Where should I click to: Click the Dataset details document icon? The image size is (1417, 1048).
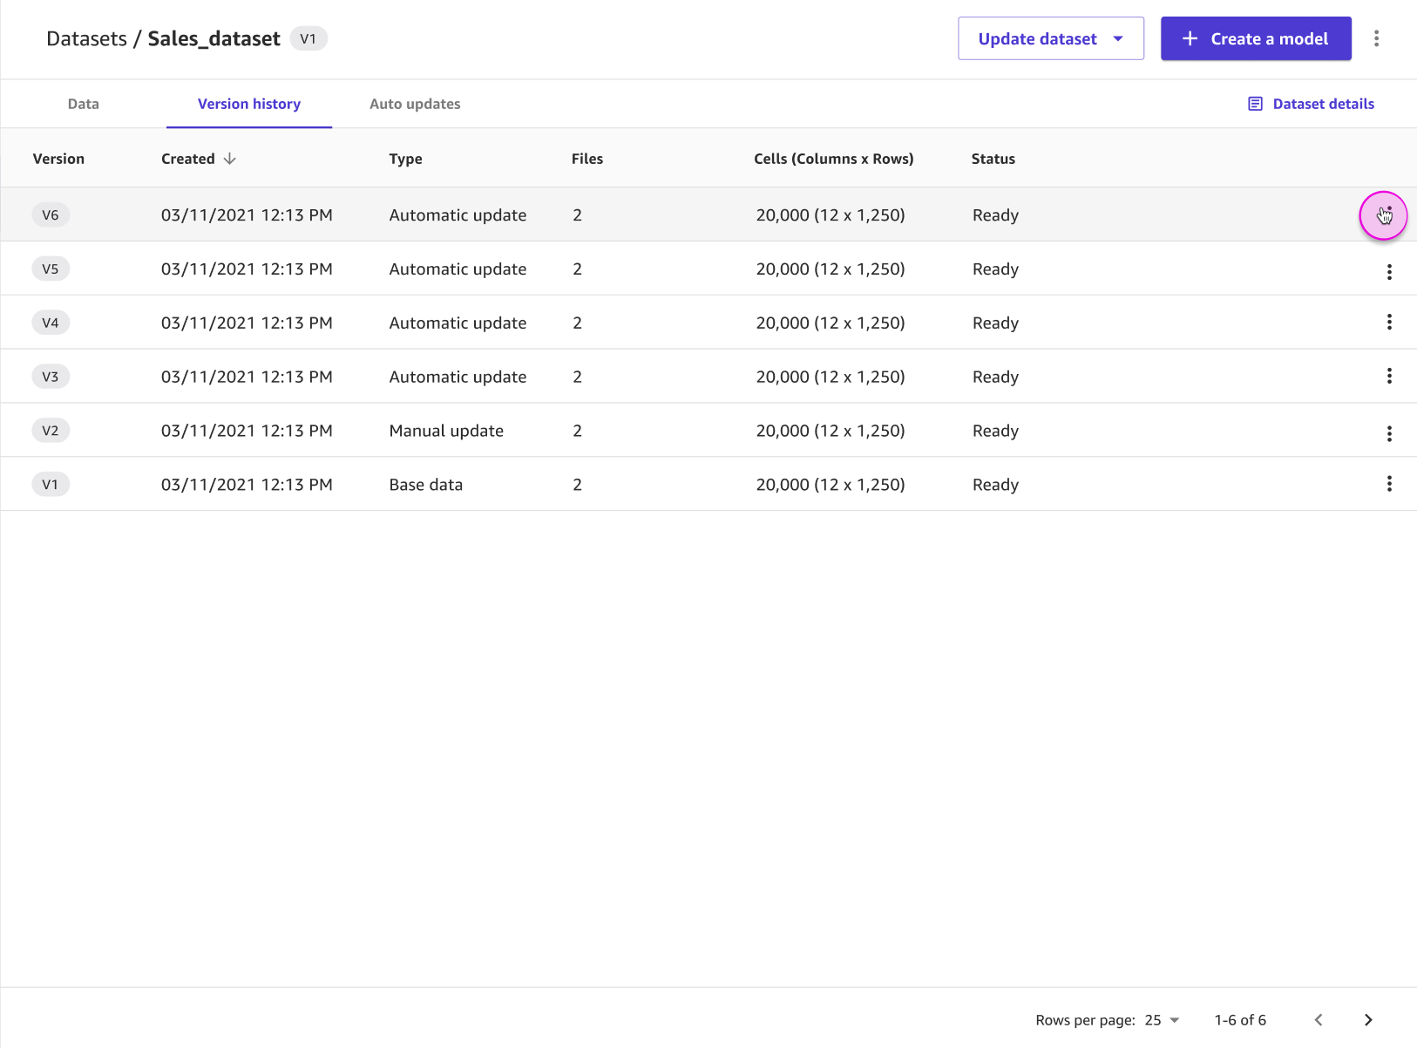tap(1255, 103)
